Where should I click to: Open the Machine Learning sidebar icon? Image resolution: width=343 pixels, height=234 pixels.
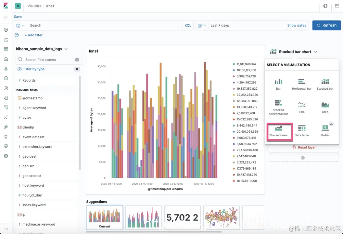pyautogui.click(x=6, y=78)
